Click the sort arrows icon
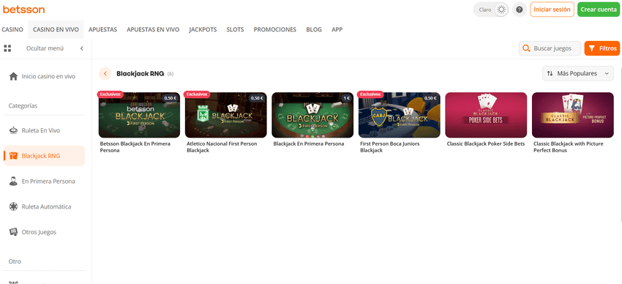 (550, 73)
